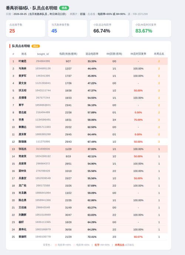Select the 当天跑单骑手数 card showing 45
The image size is (185, 255).
tap(67, 29)
